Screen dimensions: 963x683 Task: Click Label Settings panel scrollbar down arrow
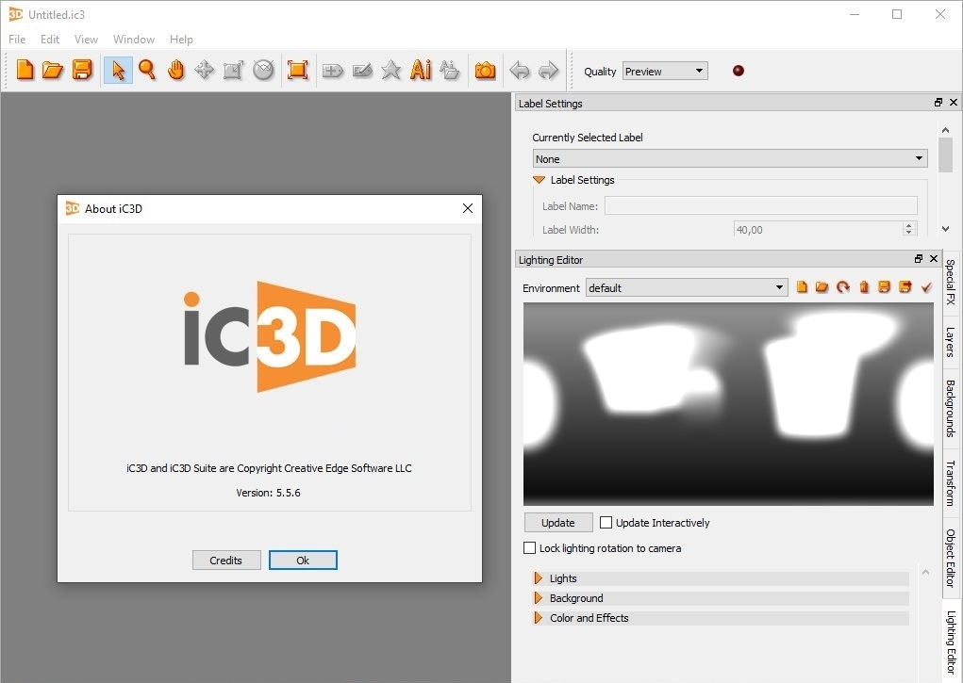[945, 229]
